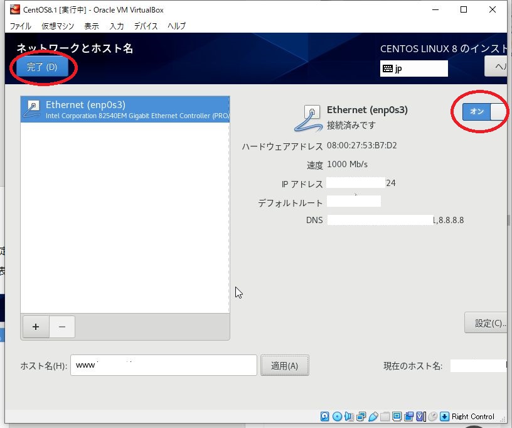512x428 pixels.
Task: Click the ネットワークとホスト名 heading
Action: point(75,48)
